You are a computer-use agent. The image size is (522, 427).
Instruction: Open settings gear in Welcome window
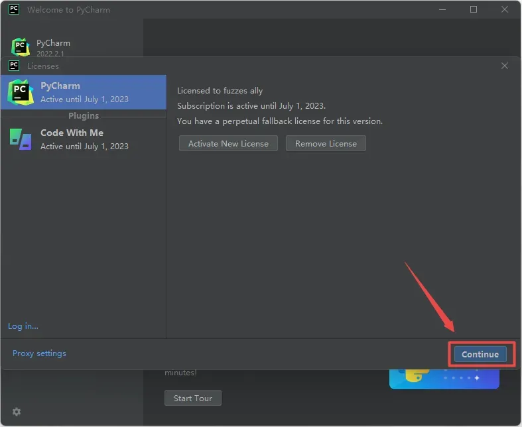[x=17, y=412]
